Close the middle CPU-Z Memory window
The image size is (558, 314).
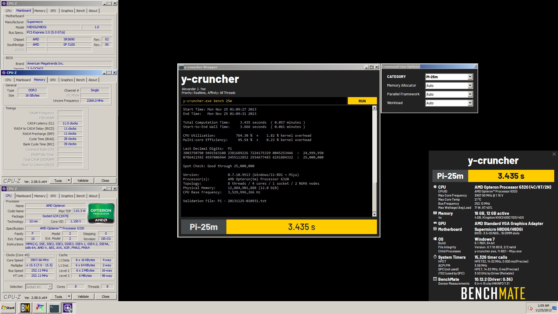pyautogui.click(x=115, y=72)
